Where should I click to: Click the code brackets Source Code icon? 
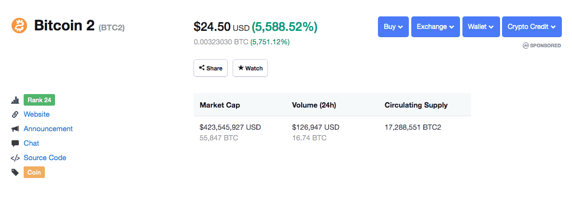15,158
